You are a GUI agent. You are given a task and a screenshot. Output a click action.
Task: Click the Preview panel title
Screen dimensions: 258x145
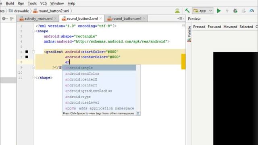tap(194, 19)
